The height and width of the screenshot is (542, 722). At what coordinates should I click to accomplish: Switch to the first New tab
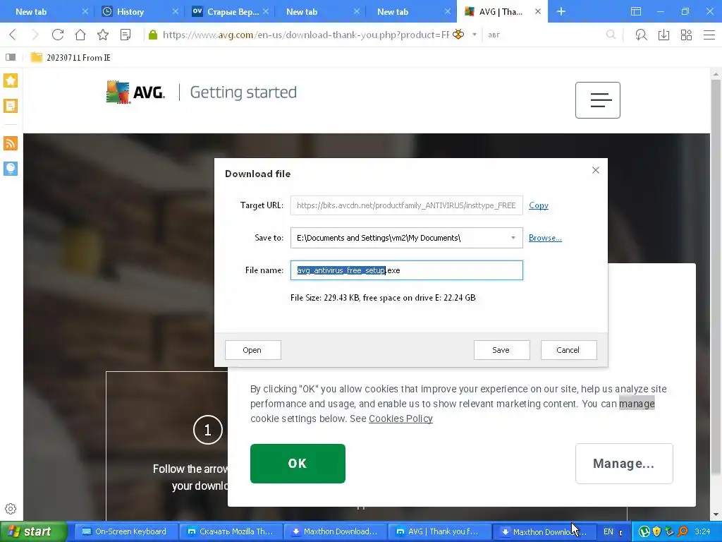tap(31, 11)
